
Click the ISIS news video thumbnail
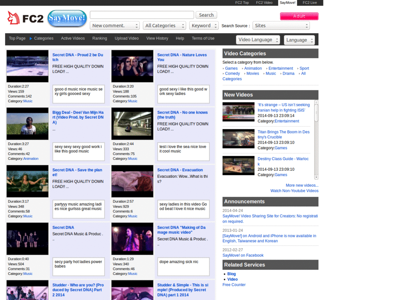[x=238, y=112]
